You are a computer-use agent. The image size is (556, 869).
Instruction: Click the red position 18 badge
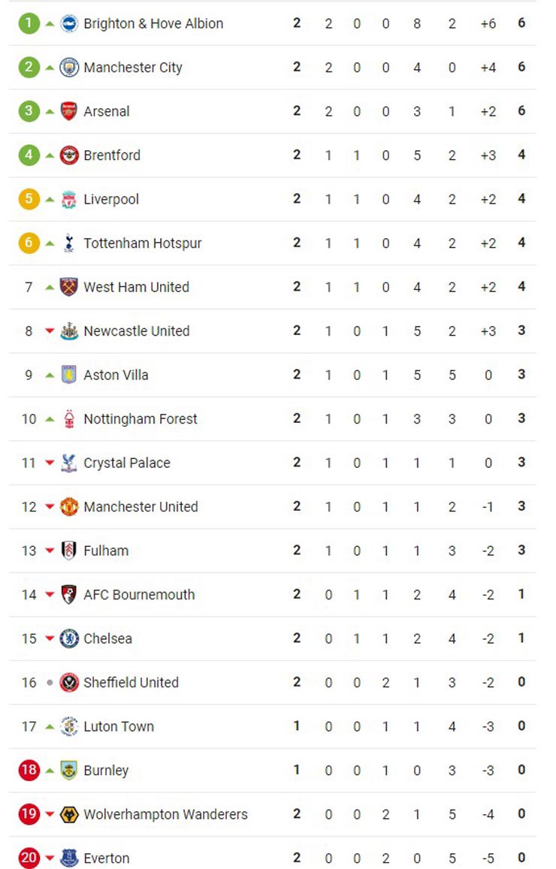pyautogui.click(x=29, y=771)
